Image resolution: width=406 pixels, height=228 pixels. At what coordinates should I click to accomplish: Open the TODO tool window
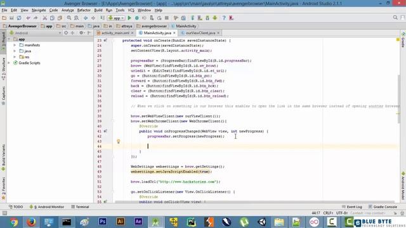point(16,207)
